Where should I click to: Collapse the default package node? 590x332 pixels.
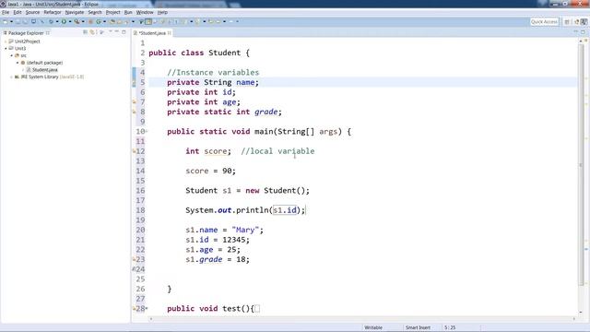(x=18, y=63)
